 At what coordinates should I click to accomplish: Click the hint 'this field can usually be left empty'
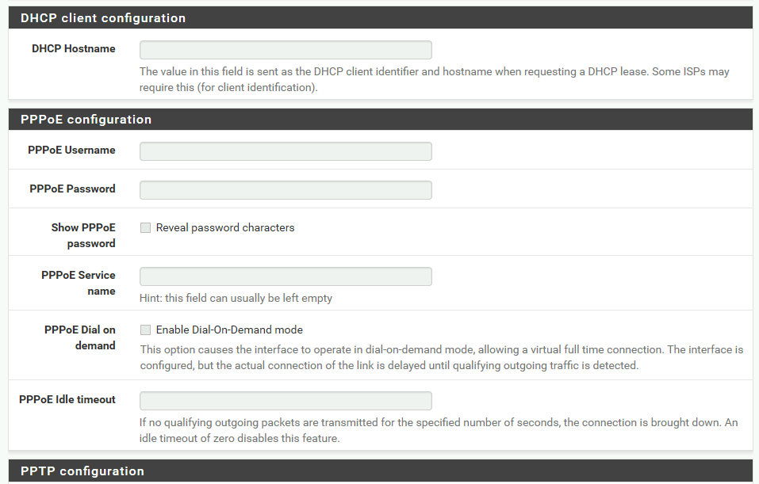click(248, 299)
